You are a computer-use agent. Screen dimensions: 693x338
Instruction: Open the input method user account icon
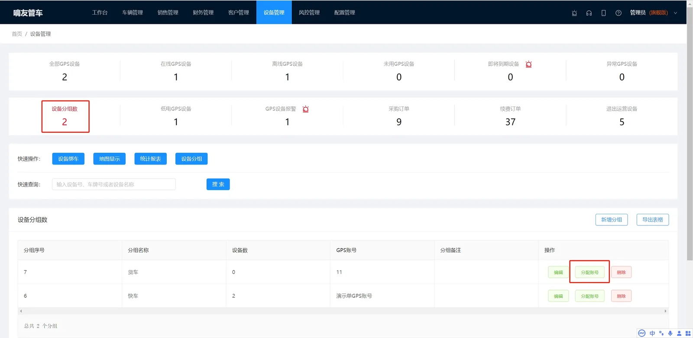(679, 333)
